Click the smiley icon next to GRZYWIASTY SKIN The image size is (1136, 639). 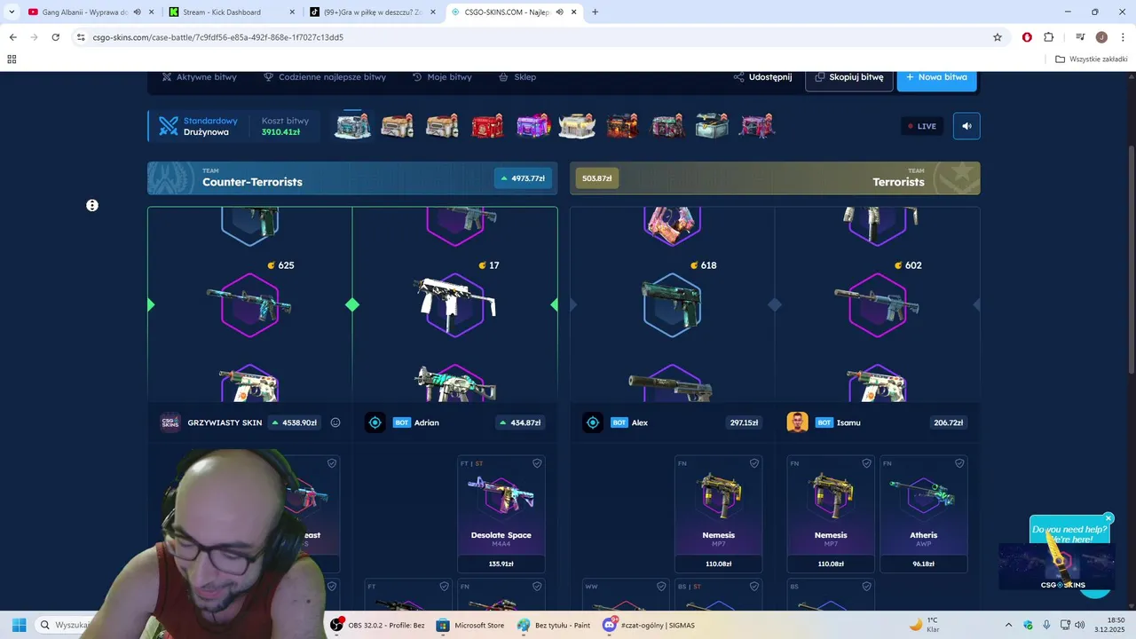(x=335, y=422)
